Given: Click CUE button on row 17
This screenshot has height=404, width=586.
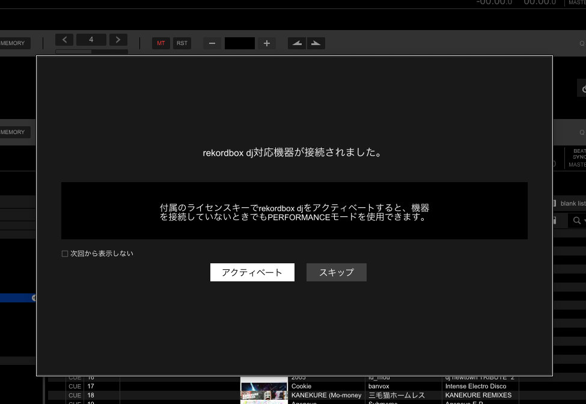Looking at the screenshot, I should point(75,386).
